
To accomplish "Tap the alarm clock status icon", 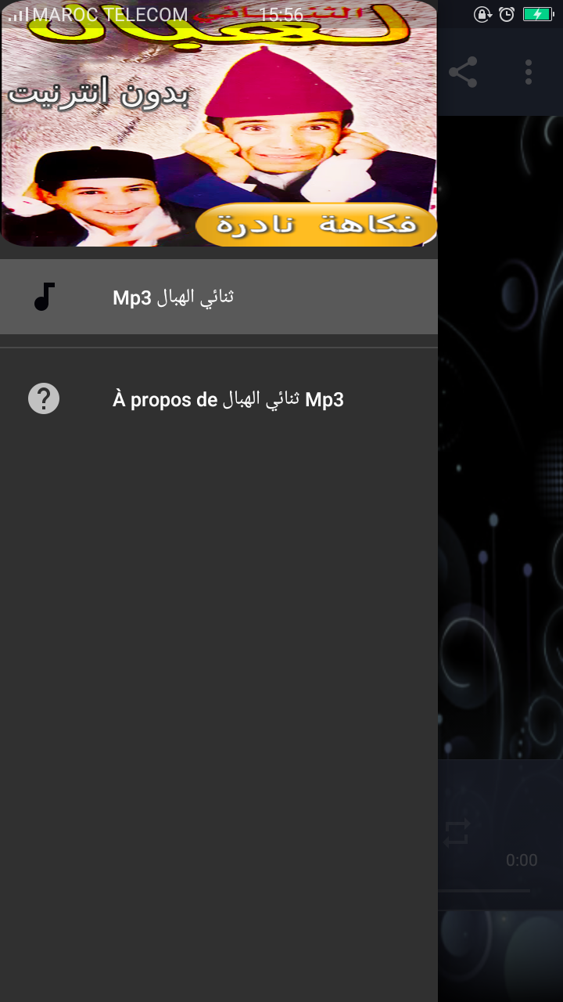I will coord(507,14).
